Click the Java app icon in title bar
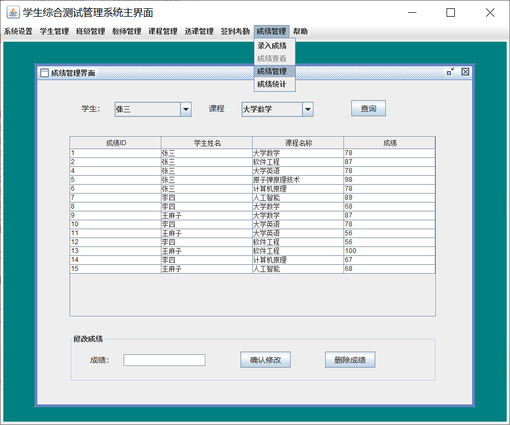The image size is (510, 425). pyautogui.click(x=13, y=12)
